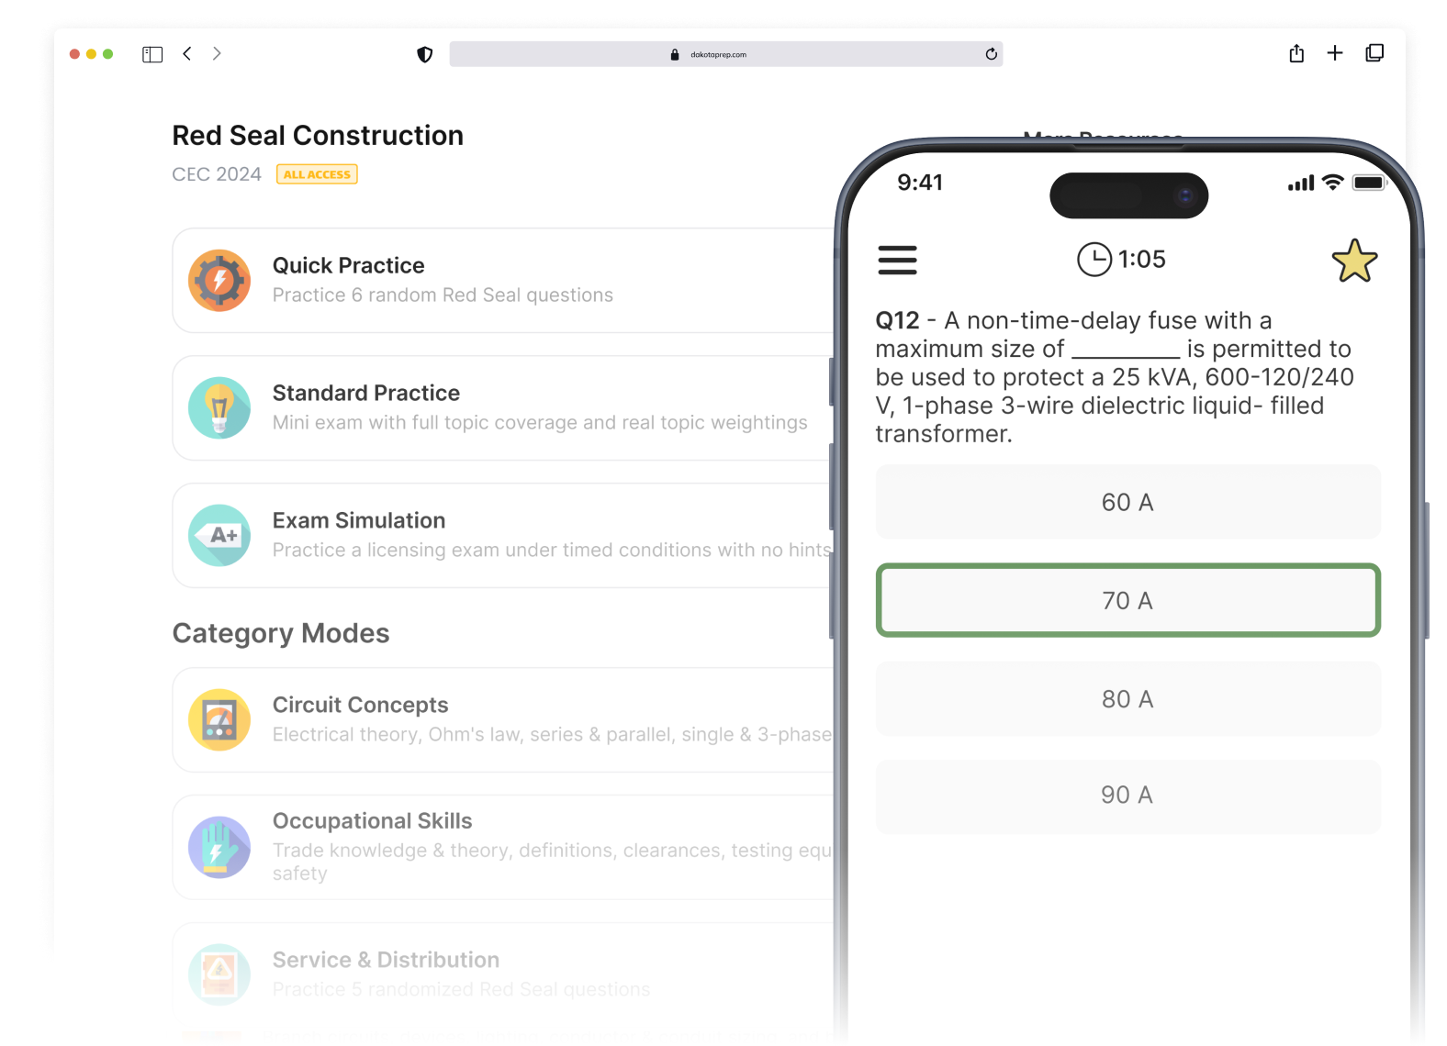The width and height of the screenshot is (1447, 1046).
Task: Click the address bar lock icon
Action: click(675, 55)
